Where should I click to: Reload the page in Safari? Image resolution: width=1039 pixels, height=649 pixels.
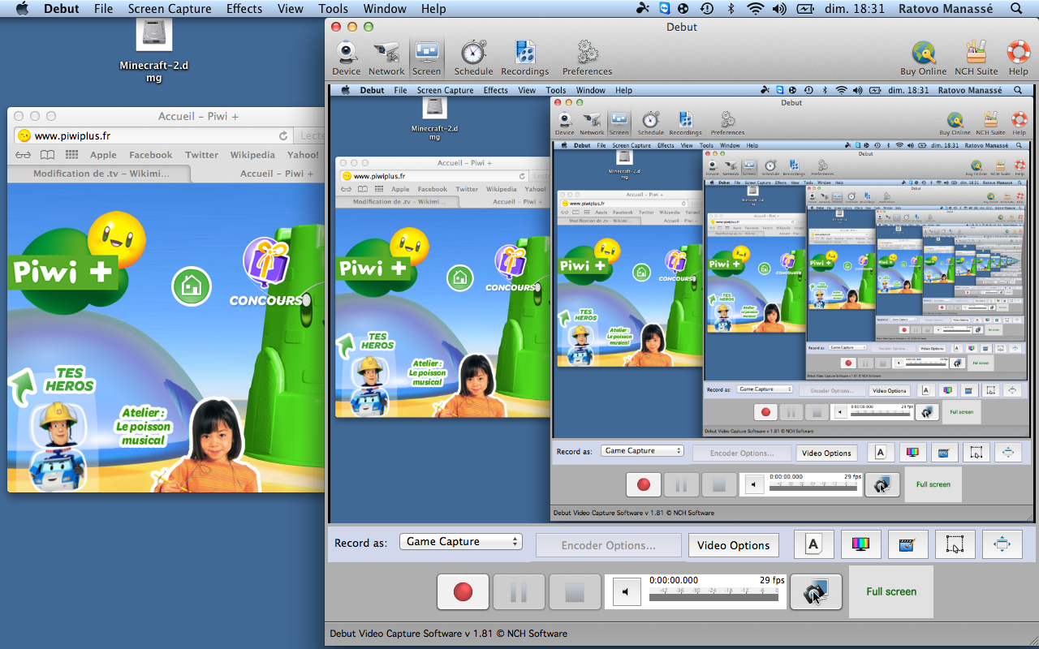(283, 135)
